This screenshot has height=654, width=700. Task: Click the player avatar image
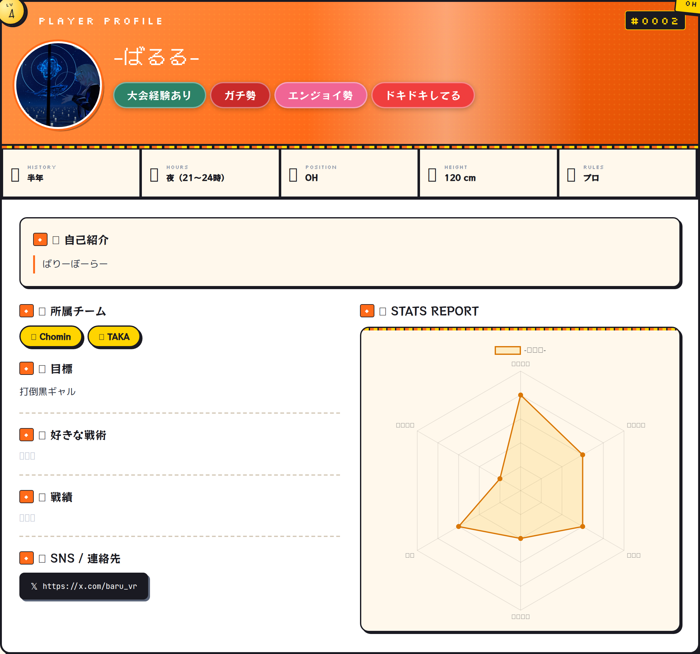(x=58, y=85)
